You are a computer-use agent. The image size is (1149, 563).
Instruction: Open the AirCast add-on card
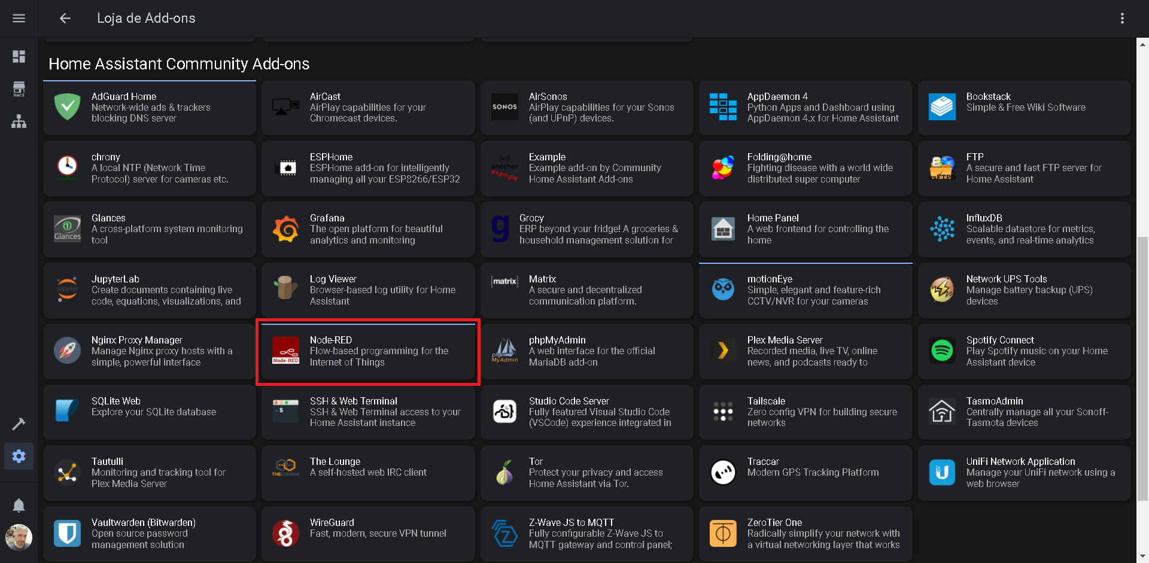[x=368, y=108]
